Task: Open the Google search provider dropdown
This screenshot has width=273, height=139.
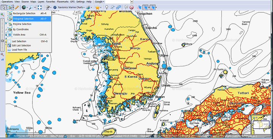Action: click(100, 2)
